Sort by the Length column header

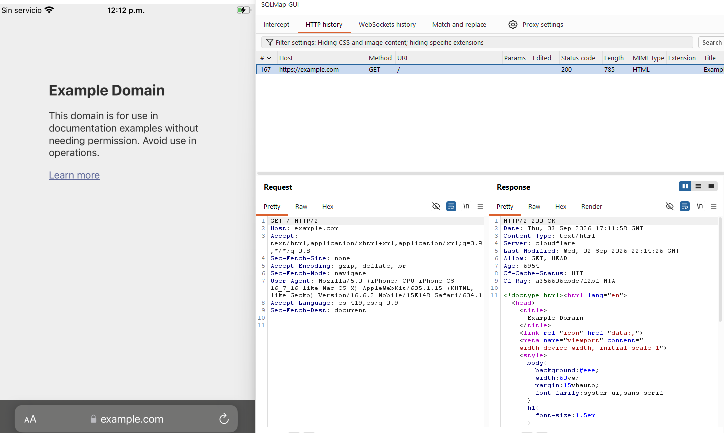coord(614,58)
